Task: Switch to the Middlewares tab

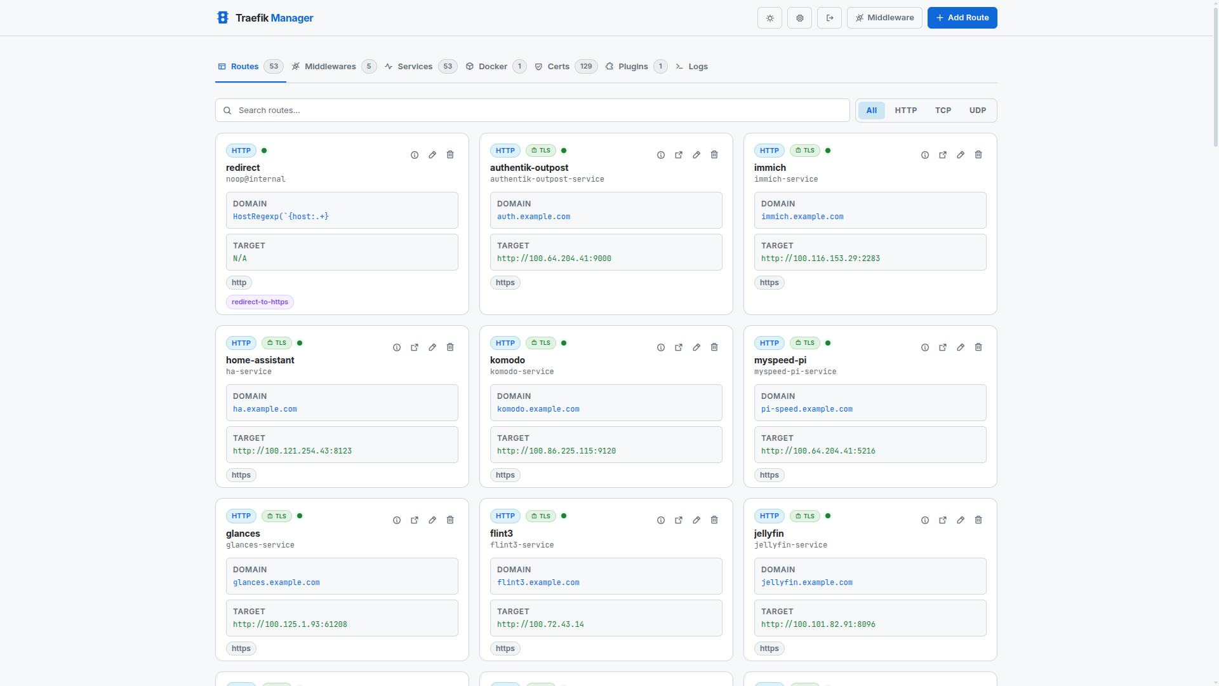Action: coord(330,66)
